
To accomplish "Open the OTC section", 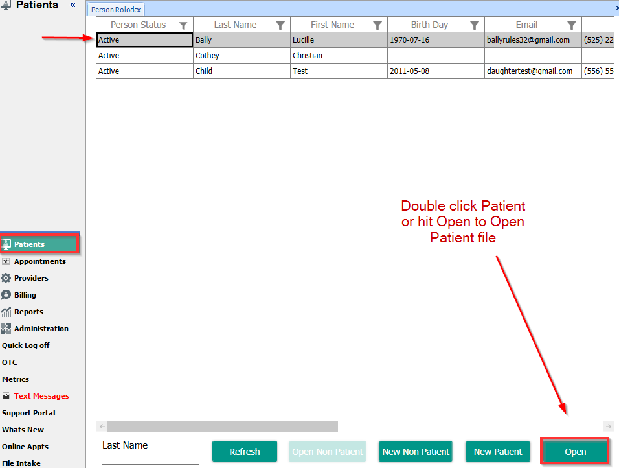I will click(x=10, y=362).
